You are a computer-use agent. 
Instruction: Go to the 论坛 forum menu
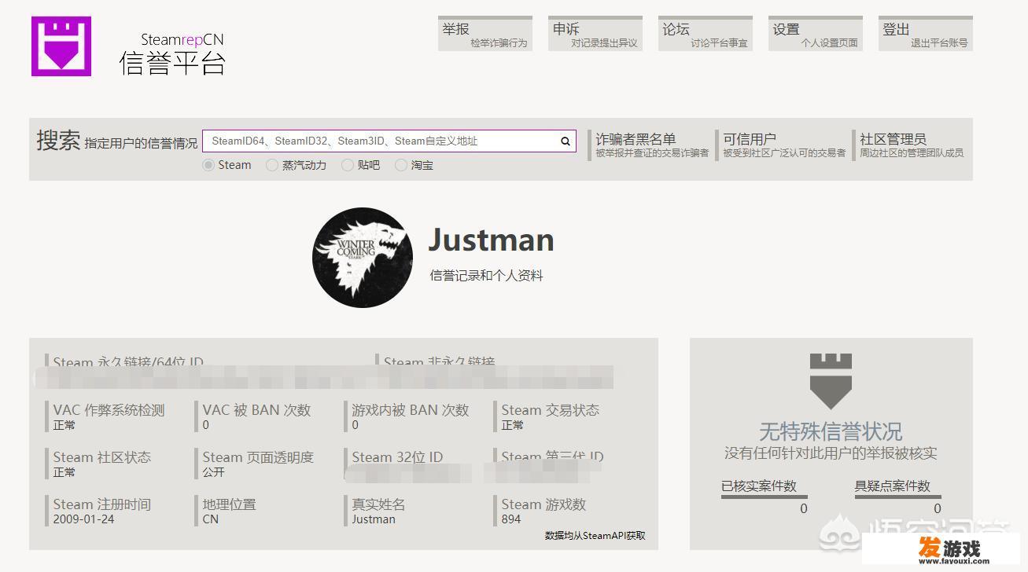pos(706,34)
